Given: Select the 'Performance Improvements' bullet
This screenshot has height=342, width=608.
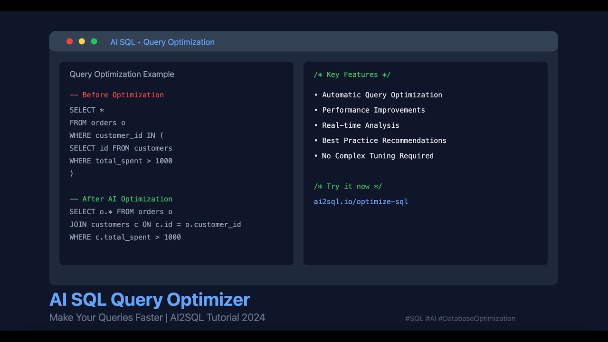Looking at the screenshot, I should [x=370, y=110].
